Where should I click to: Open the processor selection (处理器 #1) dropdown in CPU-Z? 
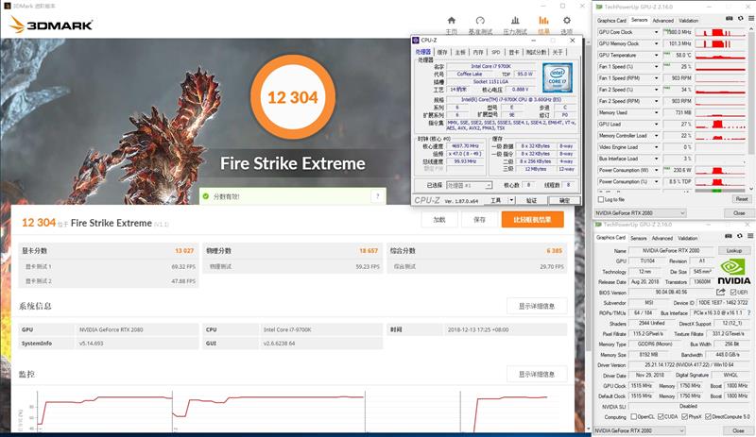point(469,185)
